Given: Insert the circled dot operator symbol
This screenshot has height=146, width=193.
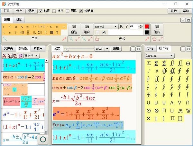Looking at the screenshot, I should click(149, 110).
